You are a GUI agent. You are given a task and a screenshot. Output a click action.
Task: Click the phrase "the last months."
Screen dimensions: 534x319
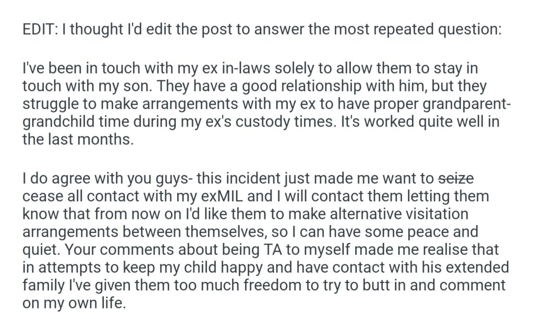tap(78, 140)
